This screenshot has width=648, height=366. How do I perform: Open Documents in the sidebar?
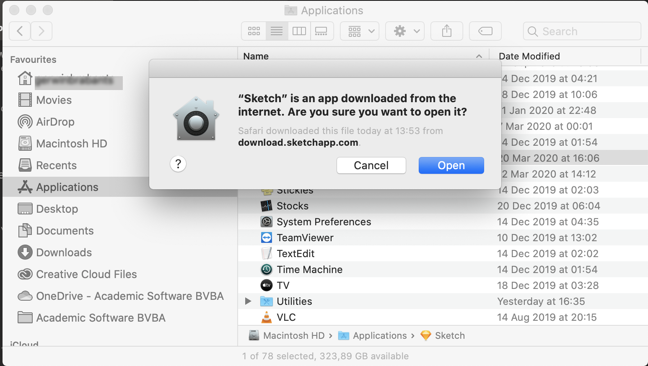coord(65,231)
